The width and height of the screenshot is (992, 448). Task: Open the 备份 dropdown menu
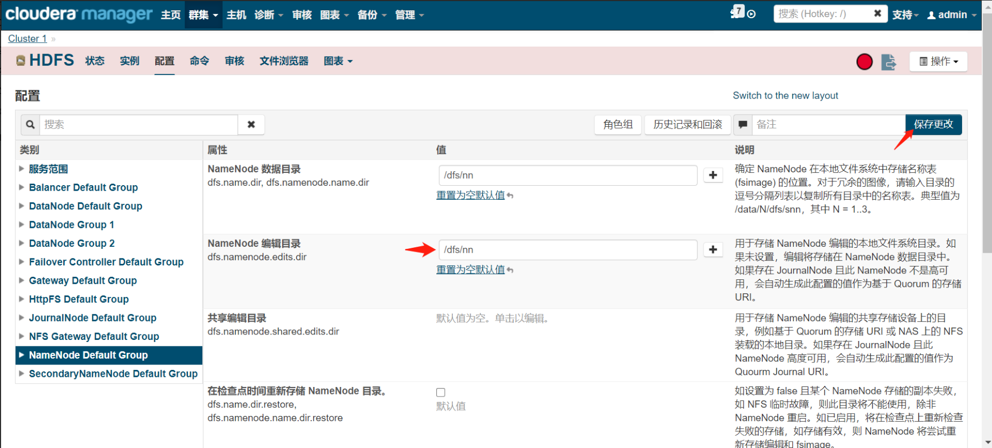click(x=372, y=15)
